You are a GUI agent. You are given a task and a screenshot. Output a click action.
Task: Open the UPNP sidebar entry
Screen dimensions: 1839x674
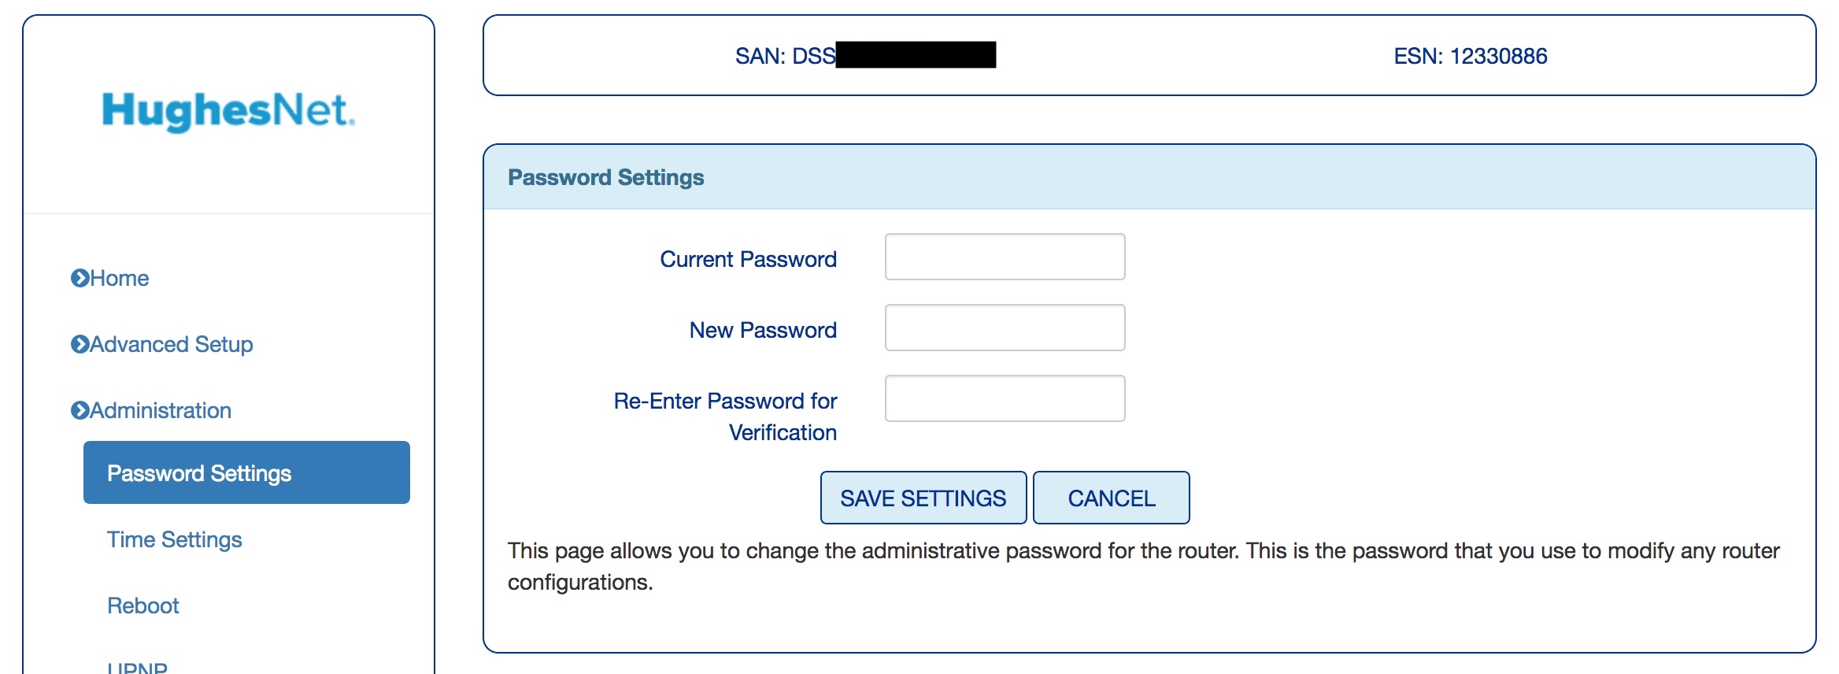pos(138,667)
